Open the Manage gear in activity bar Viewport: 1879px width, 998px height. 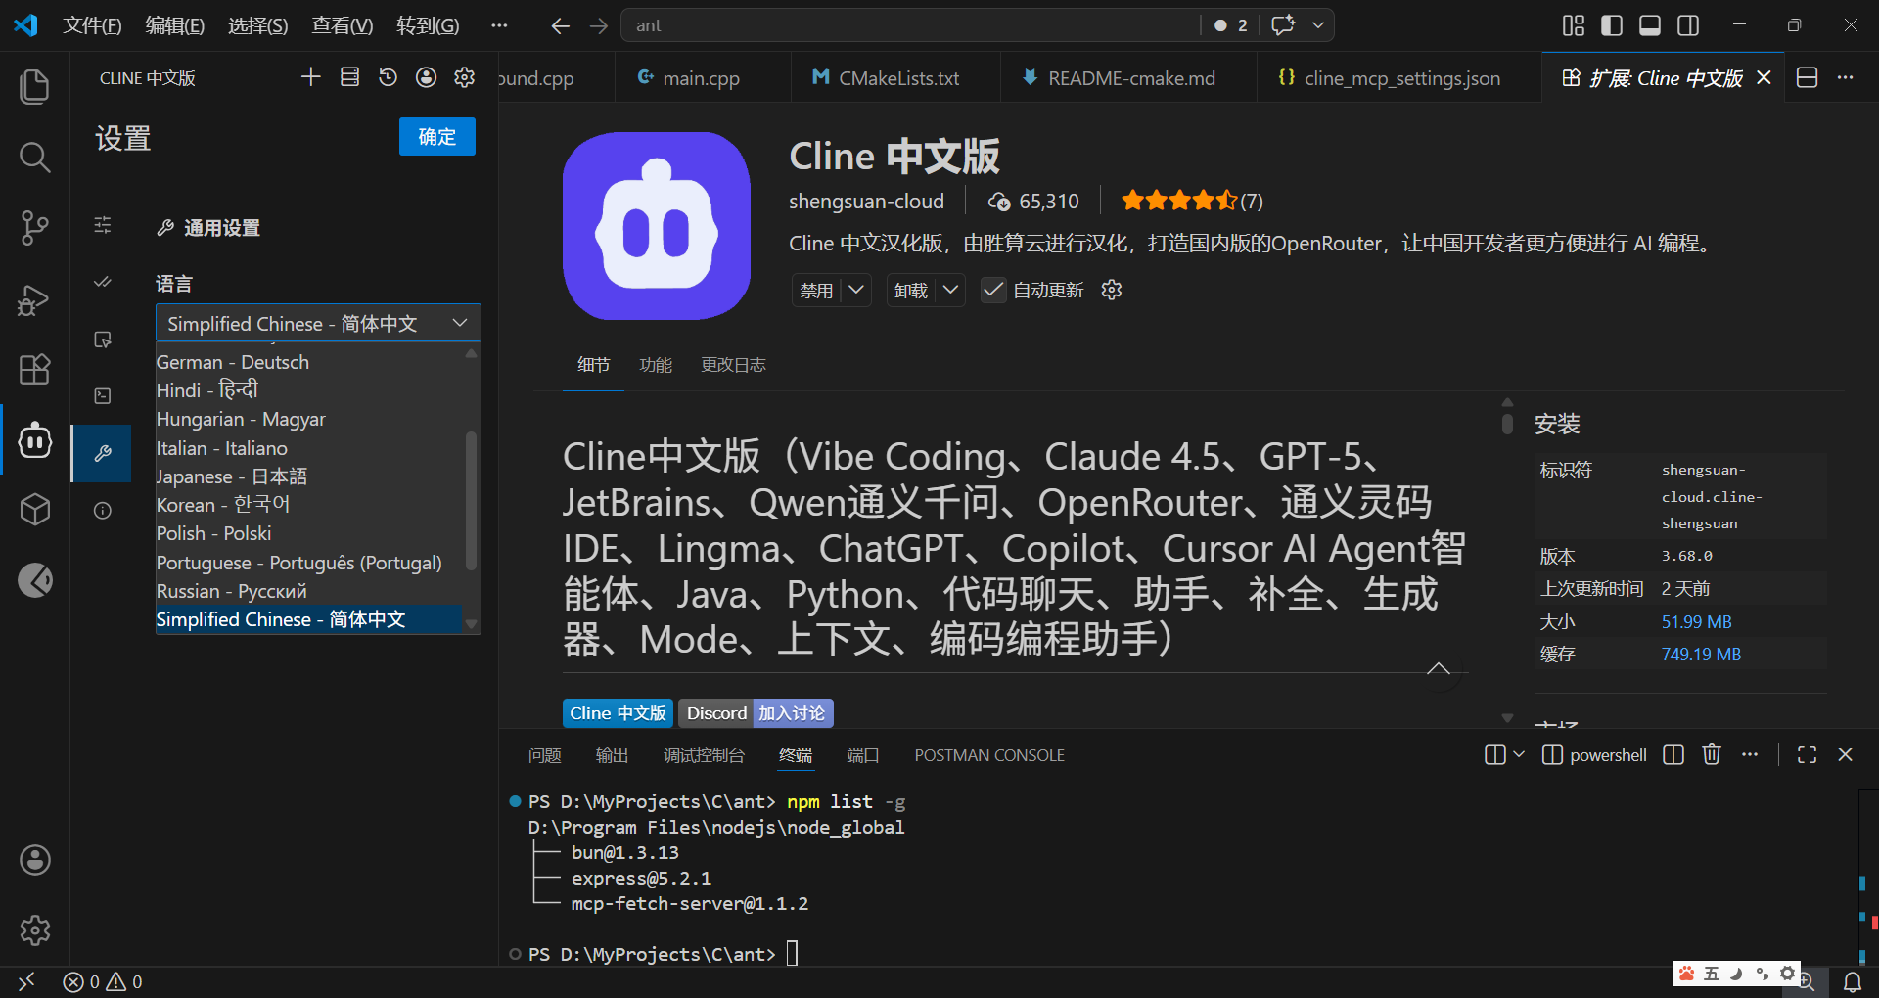35,930
